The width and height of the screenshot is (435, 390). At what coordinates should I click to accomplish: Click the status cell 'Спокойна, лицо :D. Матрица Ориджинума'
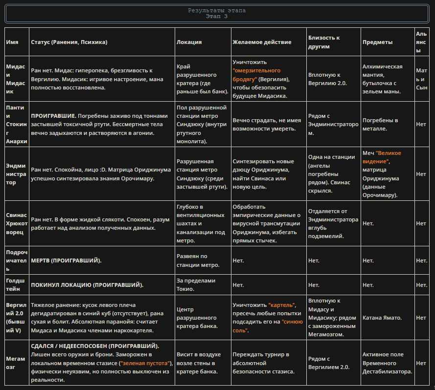102,174
